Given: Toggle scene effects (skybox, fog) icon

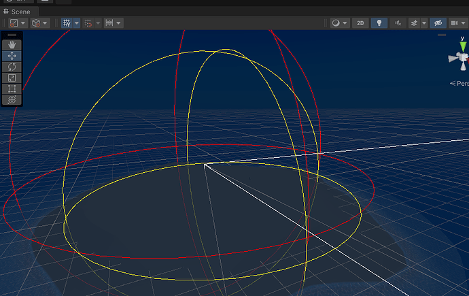Looking at the screenshot, I should (x=414, y=23).
